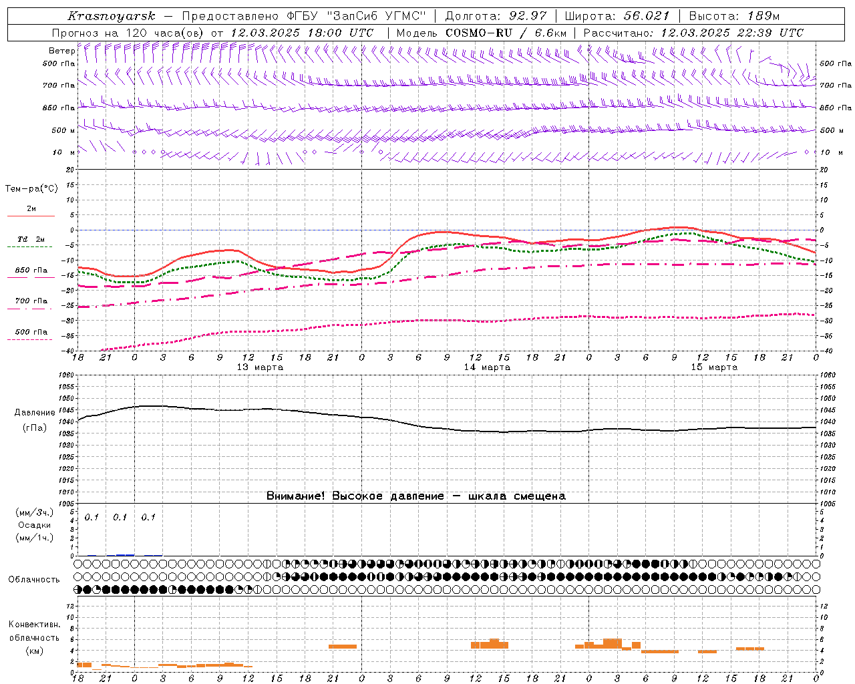Click the '1005' value on the left pressure axis

click(x=67, y=504)
